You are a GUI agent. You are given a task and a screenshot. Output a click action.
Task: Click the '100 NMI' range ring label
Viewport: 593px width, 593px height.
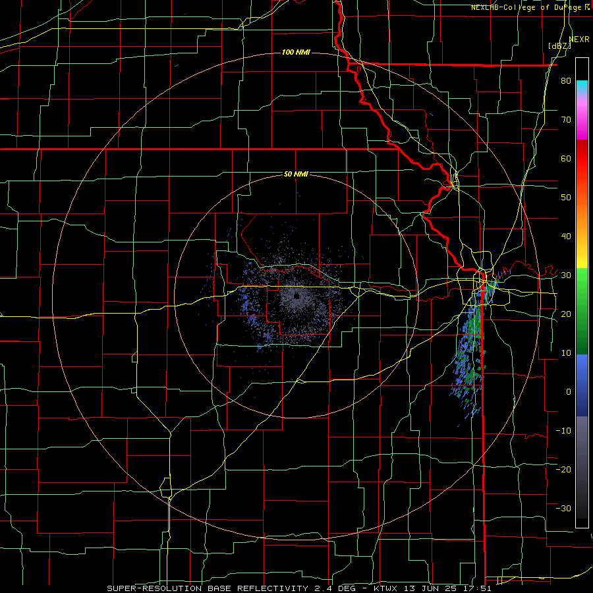point(296,52)
